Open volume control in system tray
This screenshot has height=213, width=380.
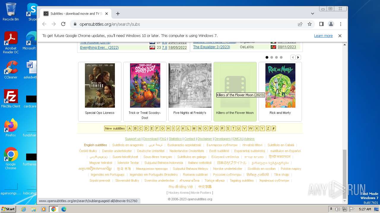tap(338, 209)
